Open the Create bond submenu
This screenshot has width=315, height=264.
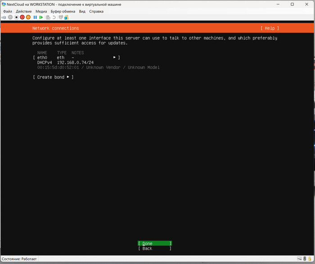tap(53, 77)
